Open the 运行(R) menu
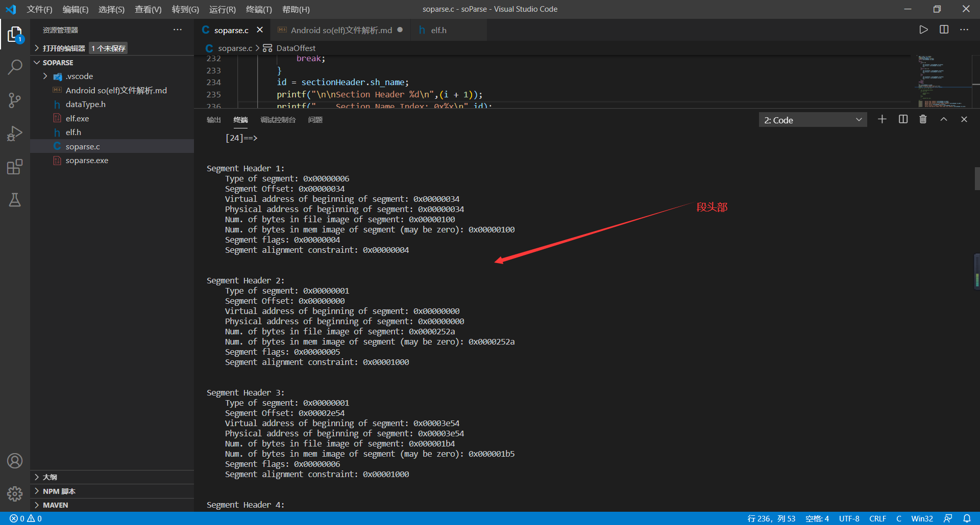Viewport: 980px width, 525px height. [x=223, y=9]
